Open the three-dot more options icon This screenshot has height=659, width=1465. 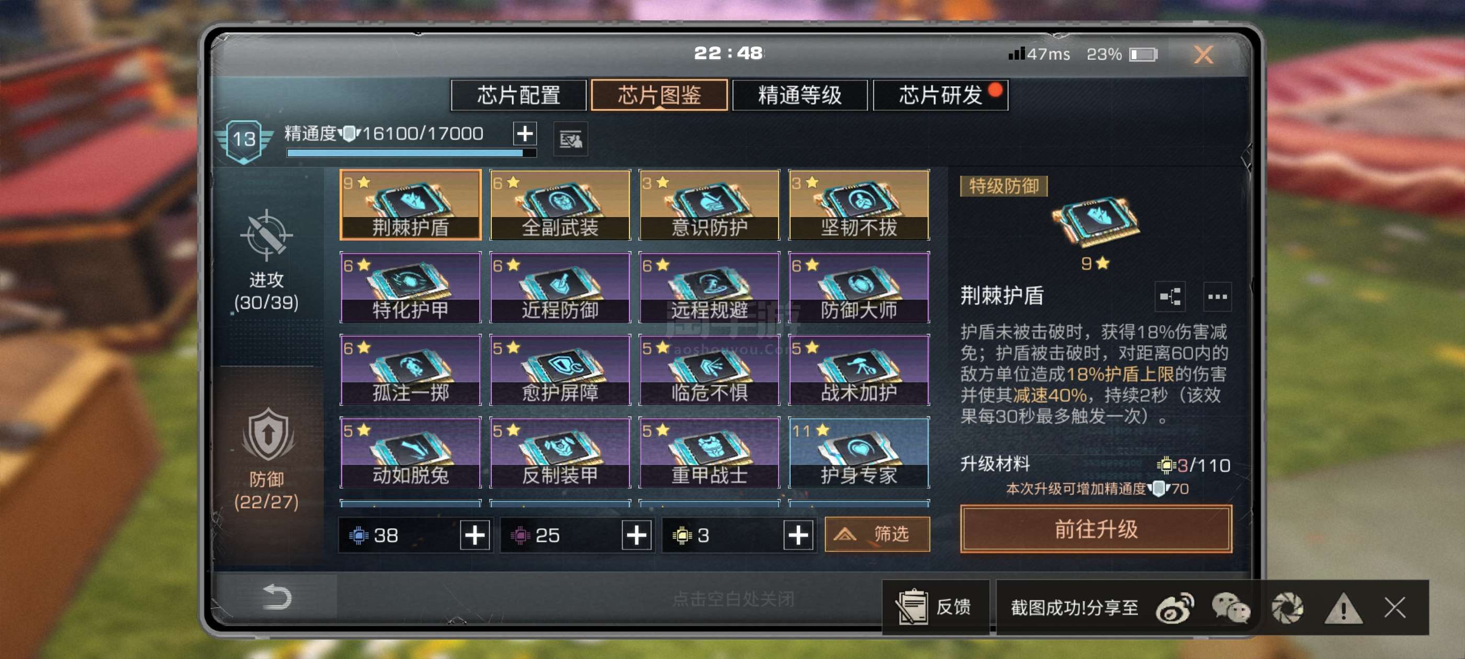[x=1217, y=296]
